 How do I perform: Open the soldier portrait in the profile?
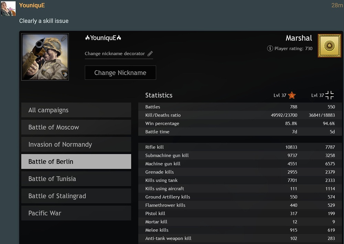click(x=45, y=57)
